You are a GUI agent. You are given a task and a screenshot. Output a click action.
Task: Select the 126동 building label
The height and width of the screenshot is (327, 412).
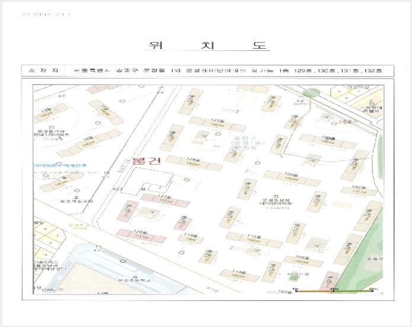tap(193, 159)
